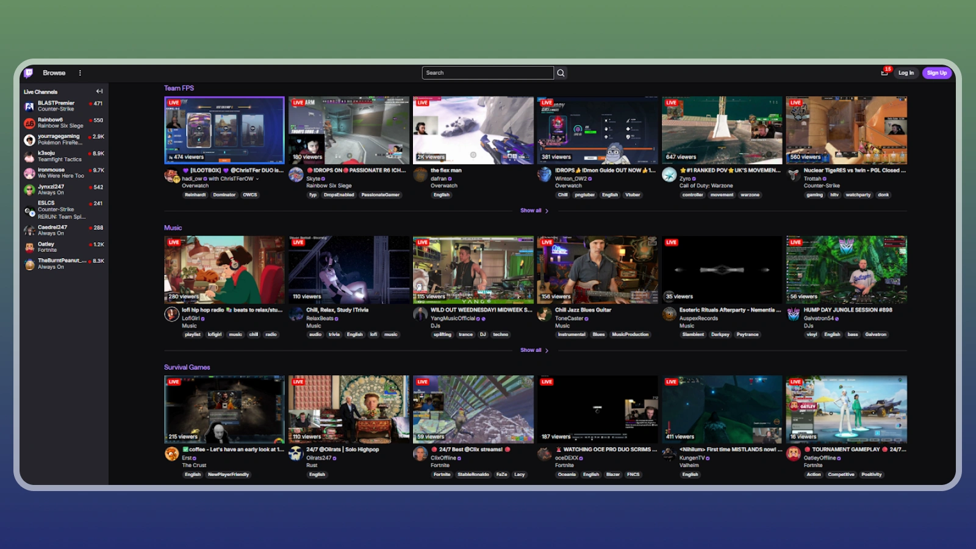Open k3soju avatar in sidebar
976x549 pixels.
coord(29,157)
